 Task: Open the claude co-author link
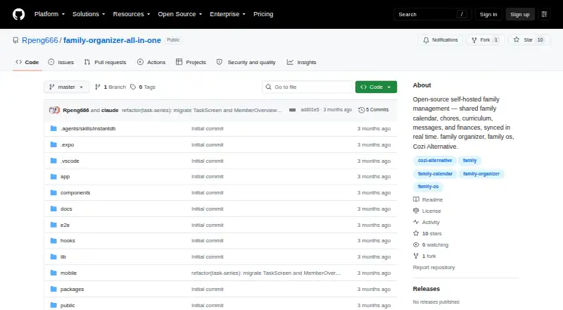[110, 111]
